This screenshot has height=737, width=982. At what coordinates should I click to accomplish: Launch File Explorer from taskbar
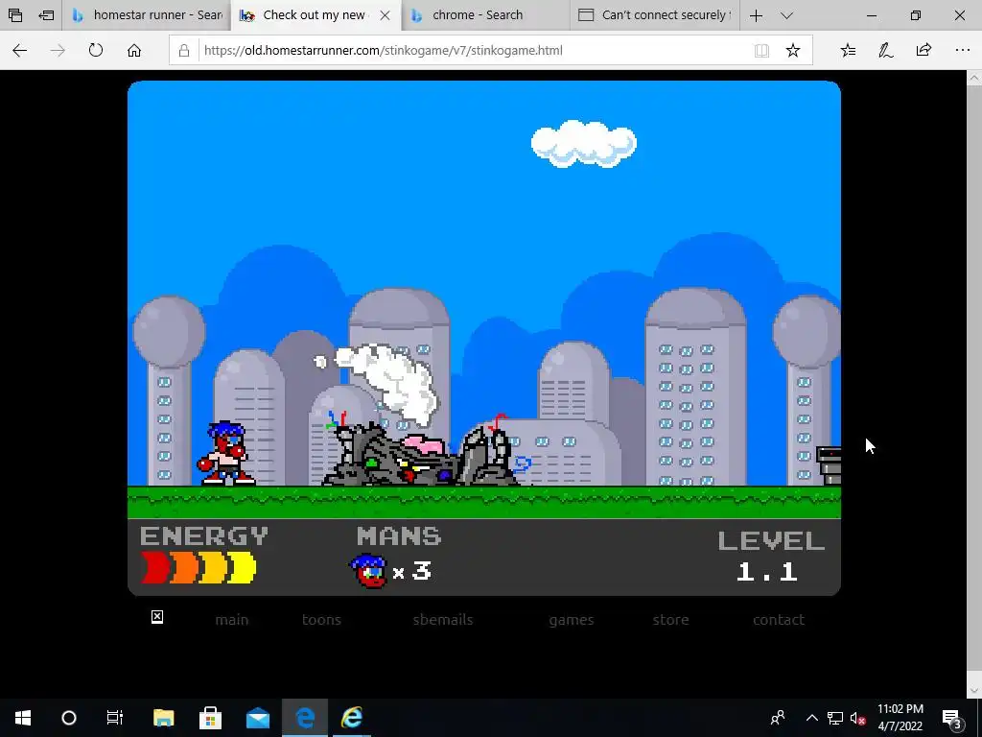tap(163, 718)
